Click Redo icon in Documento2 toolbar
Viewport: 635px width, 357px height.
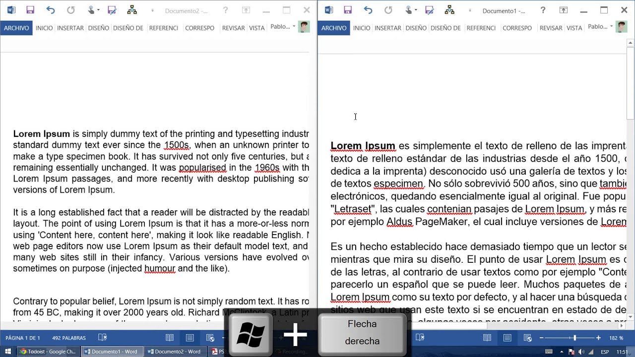pyautogui.click(x=71, y=10)
